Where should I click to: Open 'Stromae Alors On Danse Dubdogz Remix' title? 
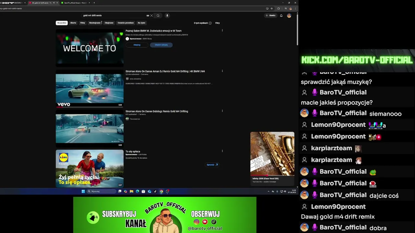(157, 111)
